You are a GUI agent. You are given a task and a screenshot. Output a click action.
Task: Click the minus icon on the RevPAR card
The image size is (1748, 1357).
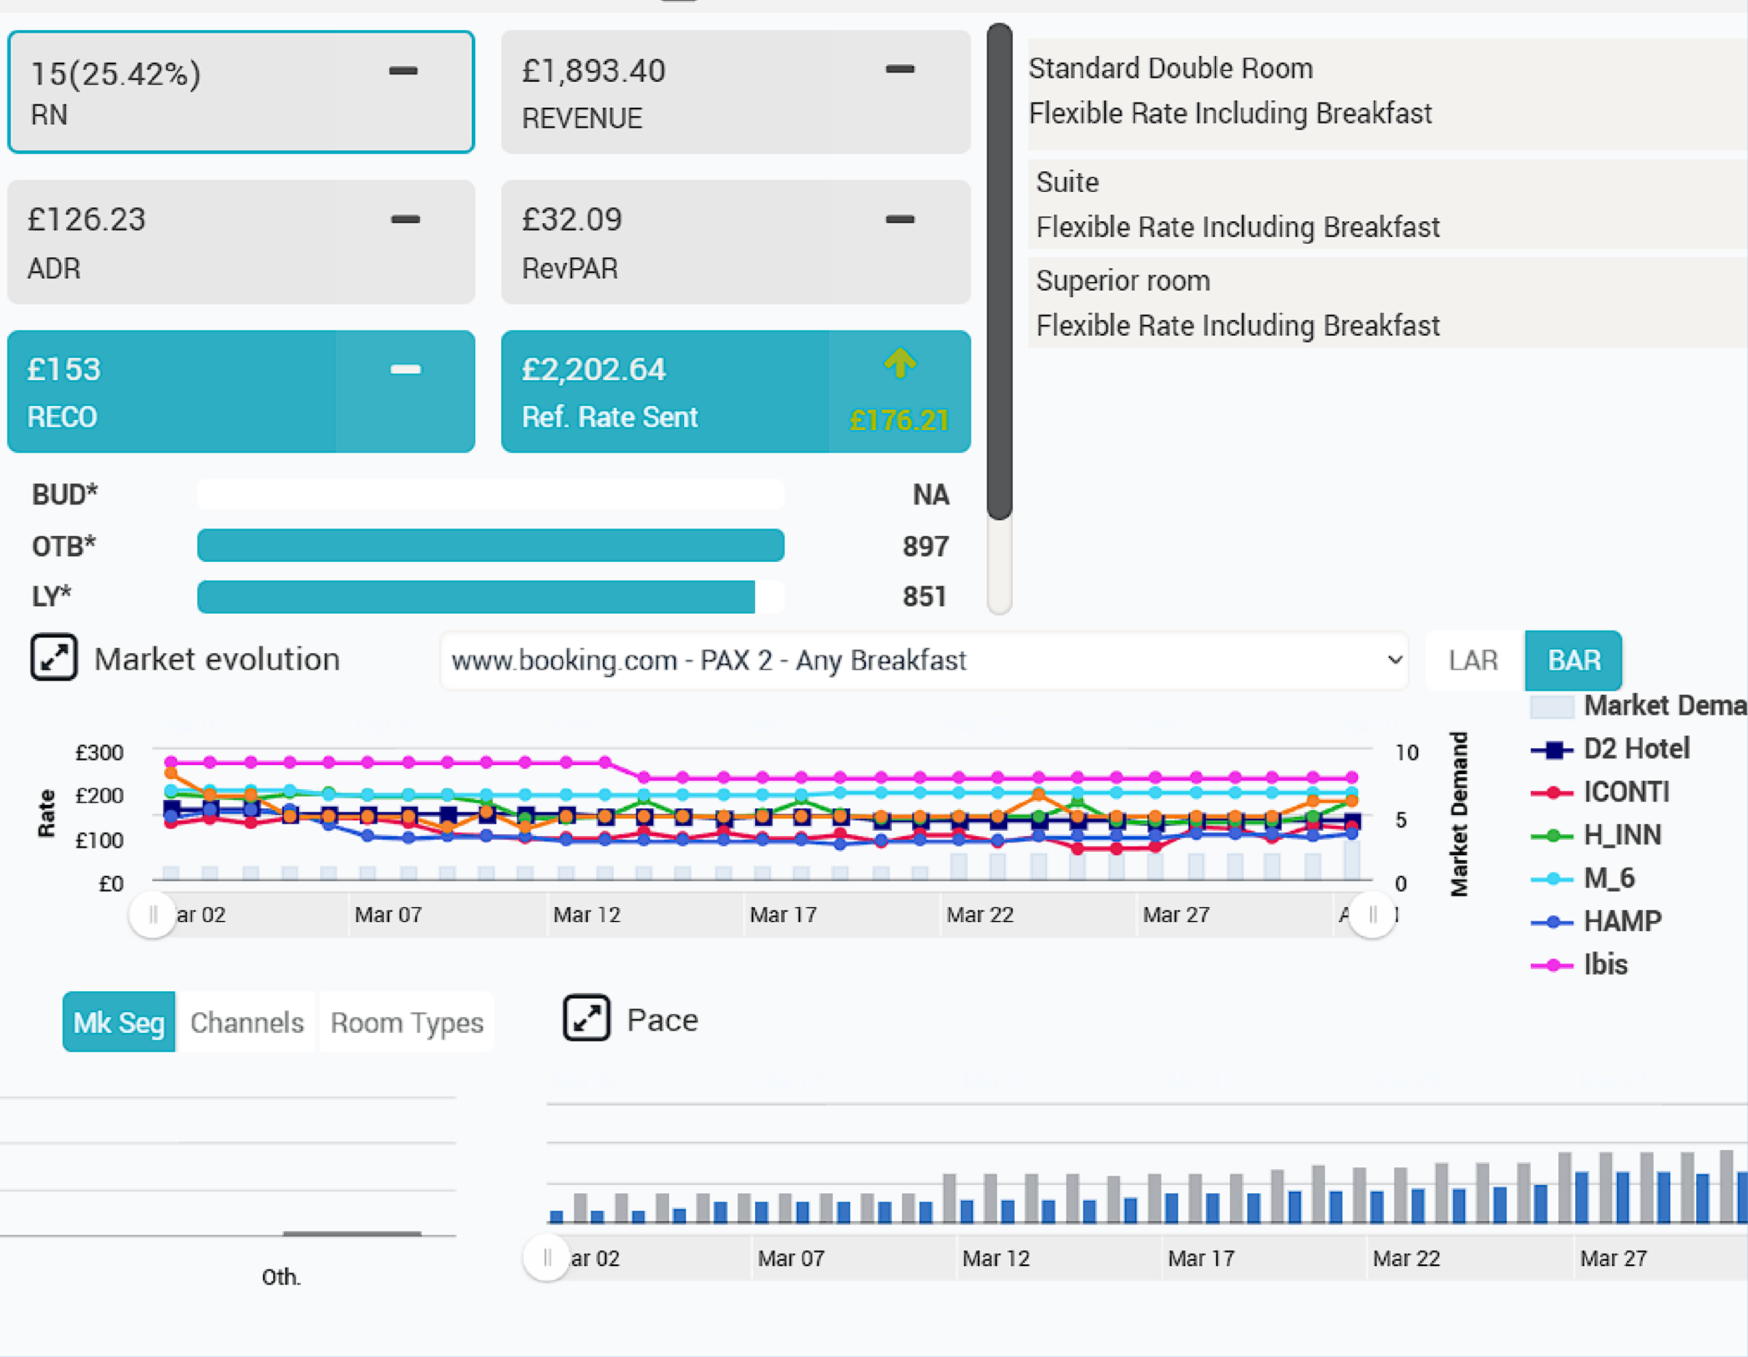(x=901, y=219)
